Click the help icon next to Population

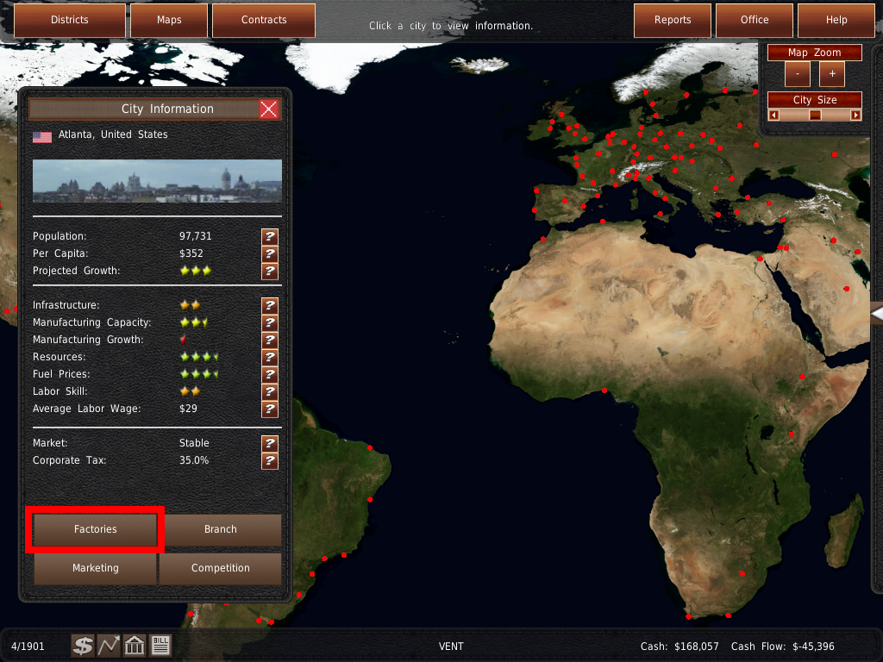click(x=270, y=236)
